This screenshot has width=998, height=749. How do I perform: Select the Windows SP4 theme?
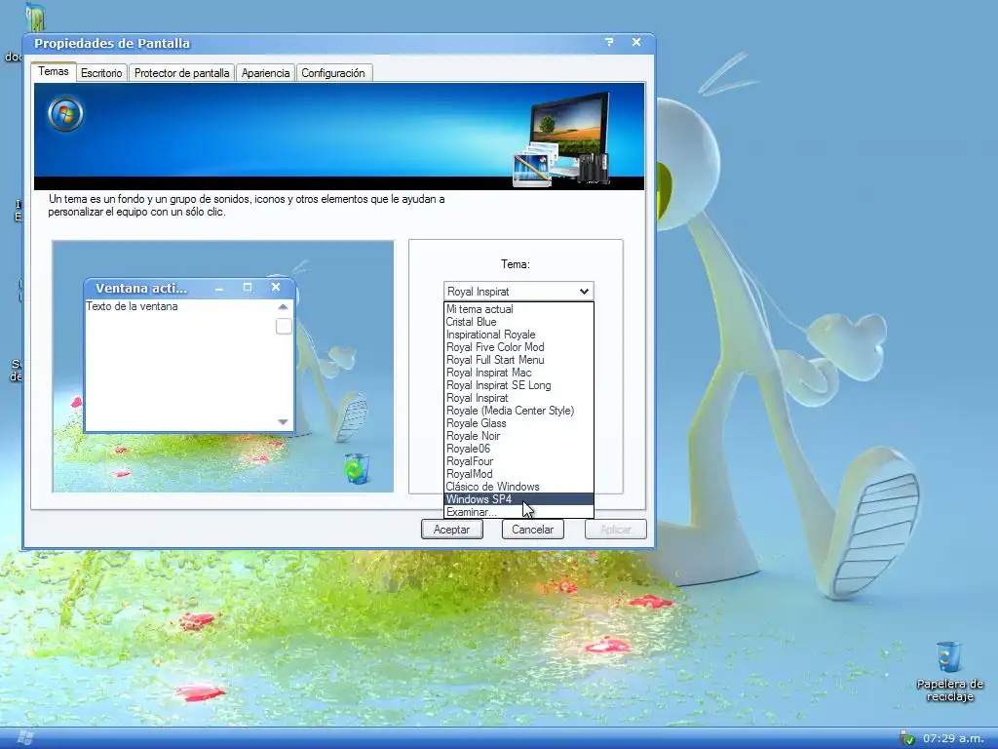(x=518, y=499)
